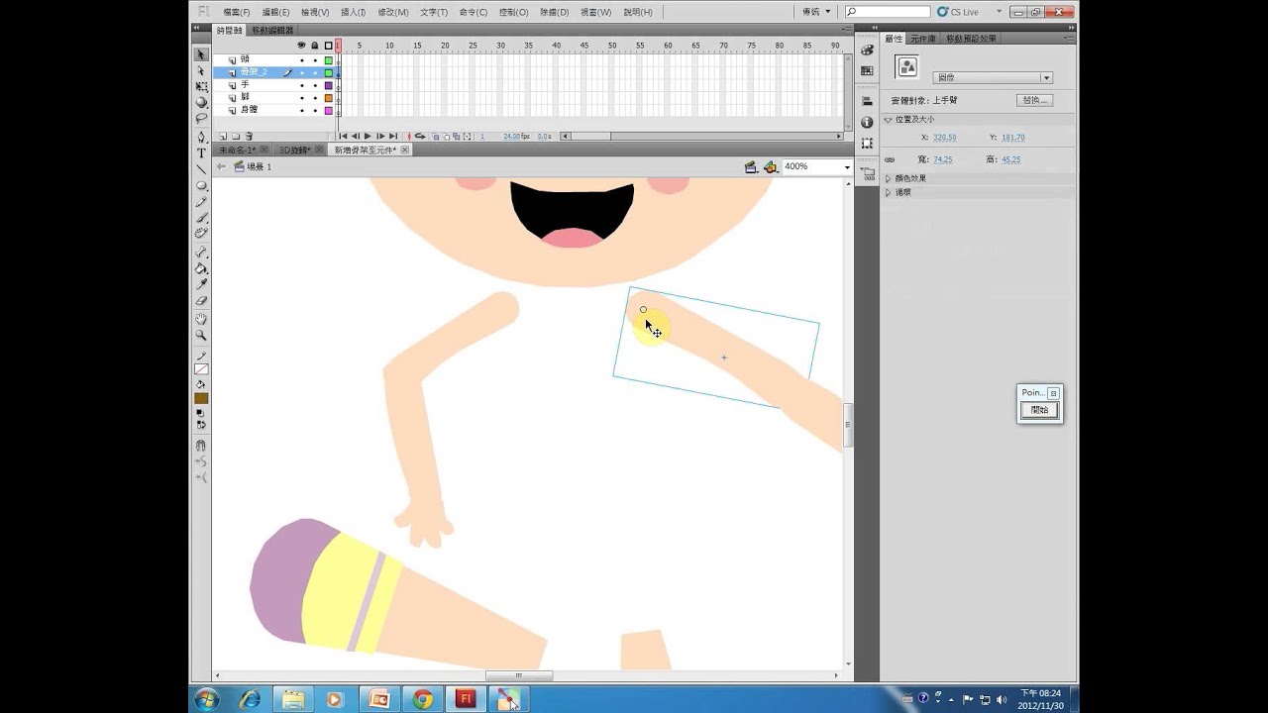The height and width of the screenshot is (713, 1268).
Task: Open the Swatches panel icon
Action: tap(867, 68)
